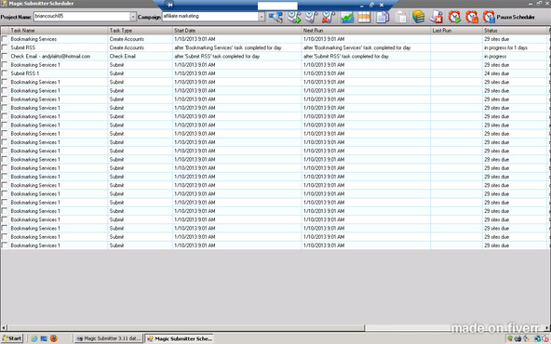Switch to Magic Submitter 3.11 taskbar window

[108, 338]
